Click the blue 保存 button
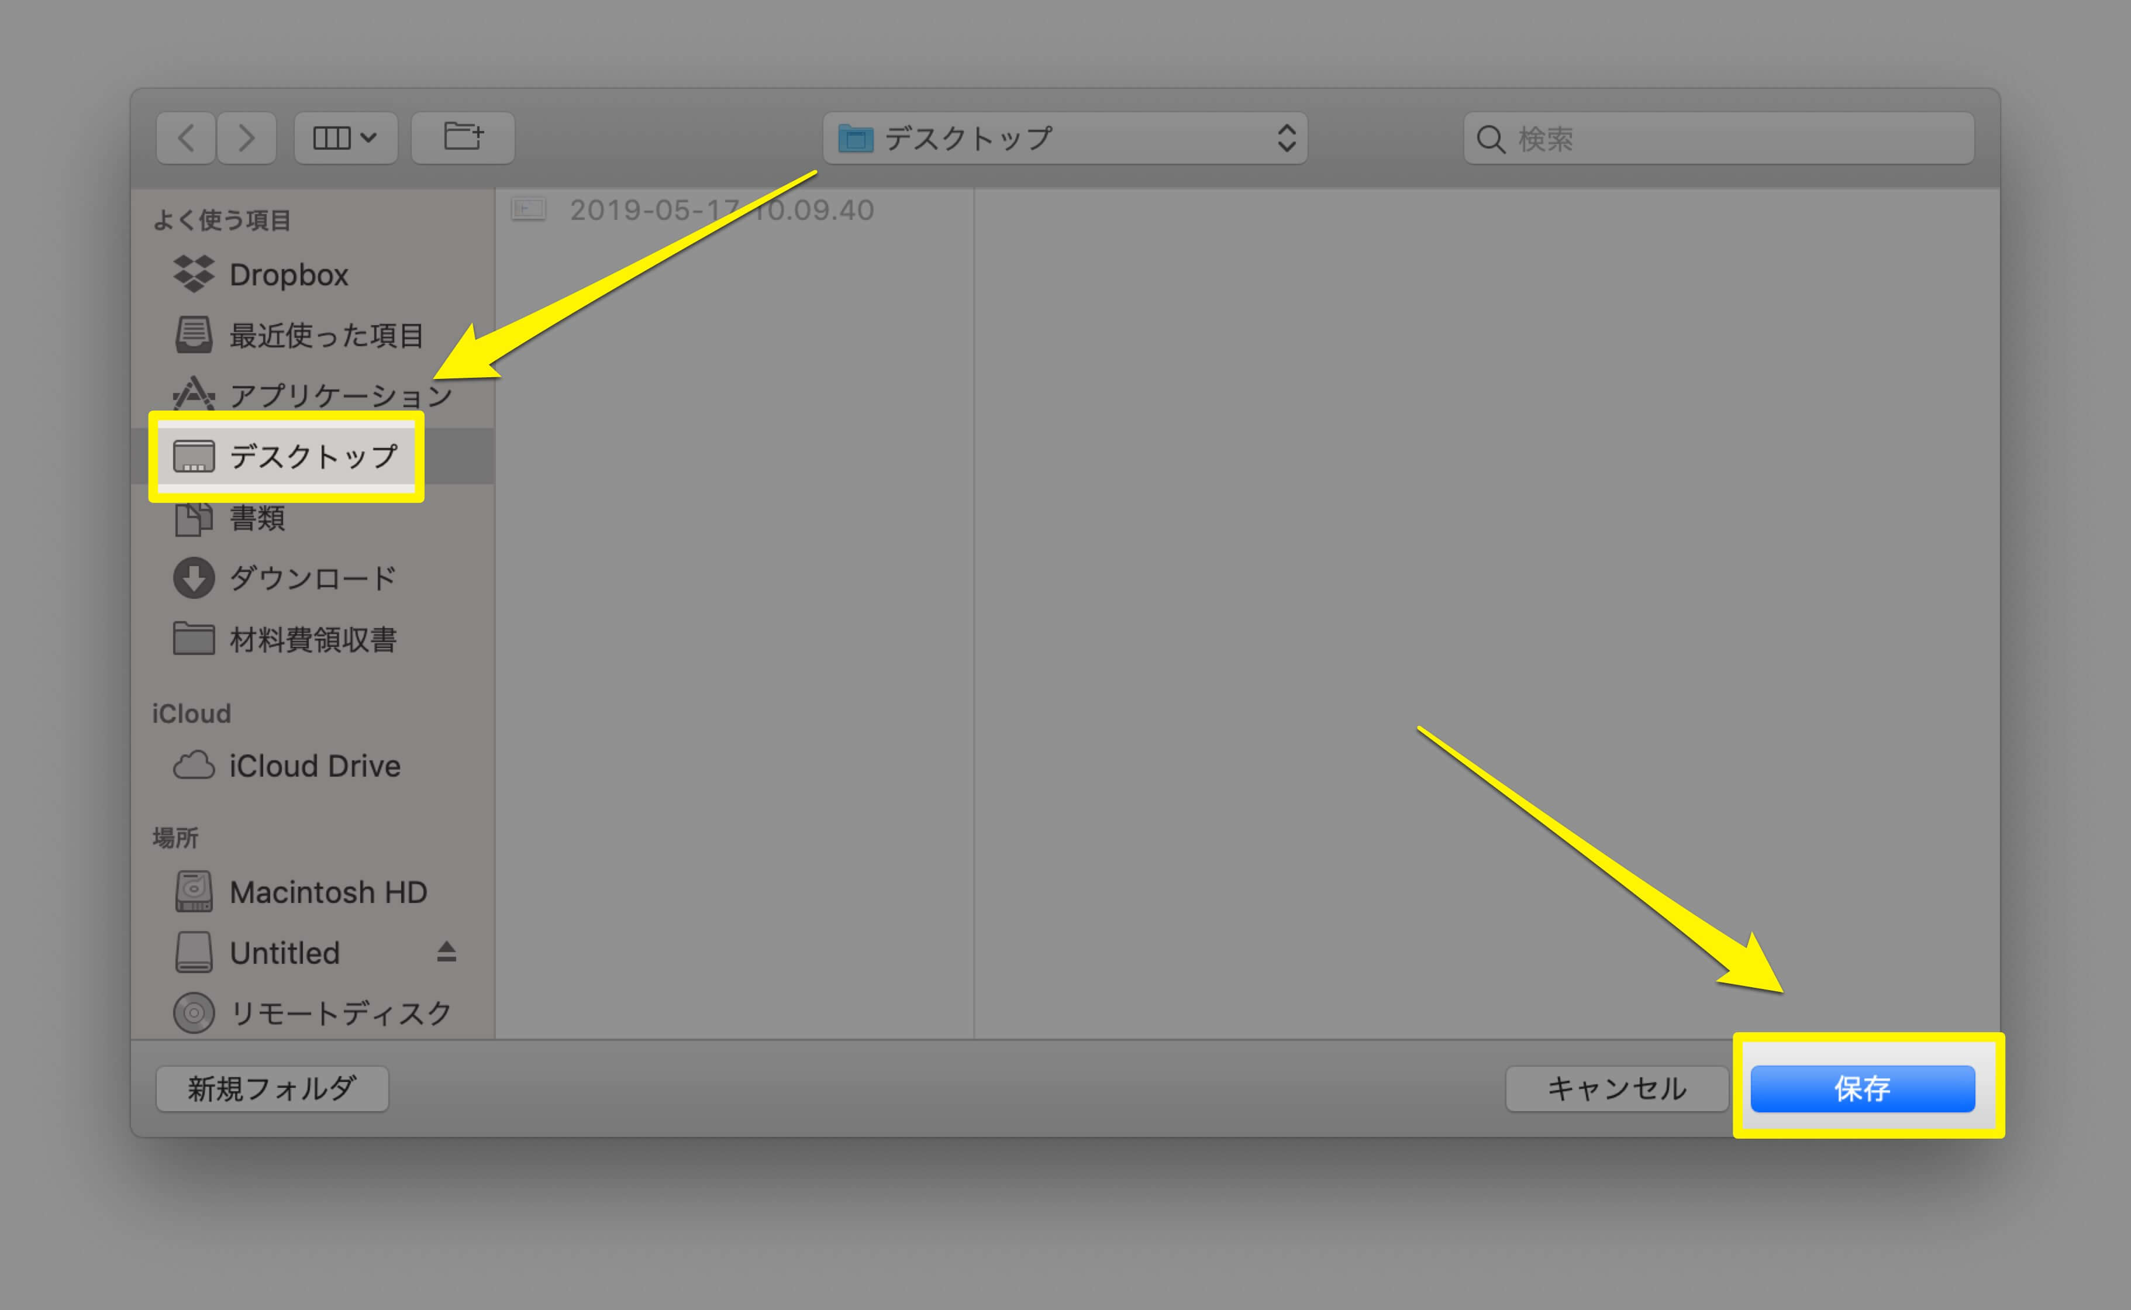This screenshot has height=1310, width=2131. coord(1863,1089)
